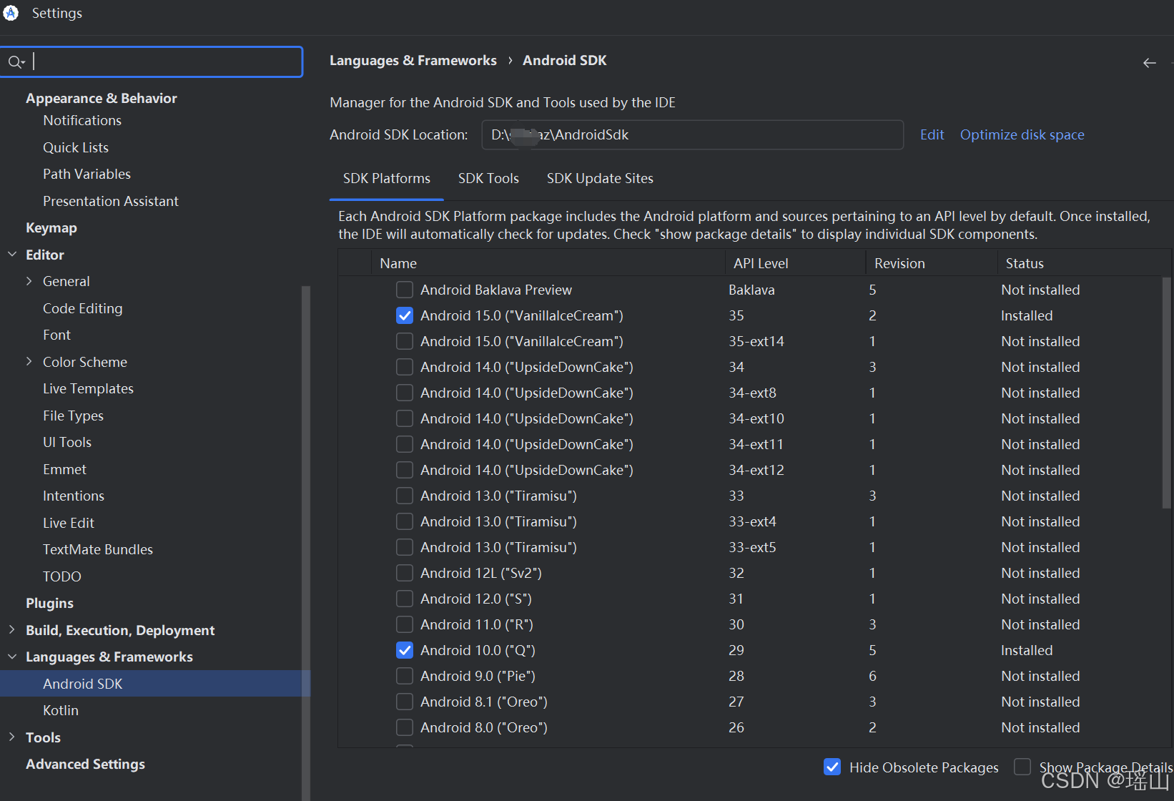Open Live Templates settings
This screenshot has width=1174, height=801.
coord(88,388)
